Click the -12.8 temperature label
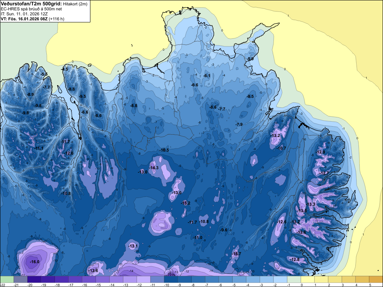The width and height of the screenshot is (383, 287). click(295, 260)
